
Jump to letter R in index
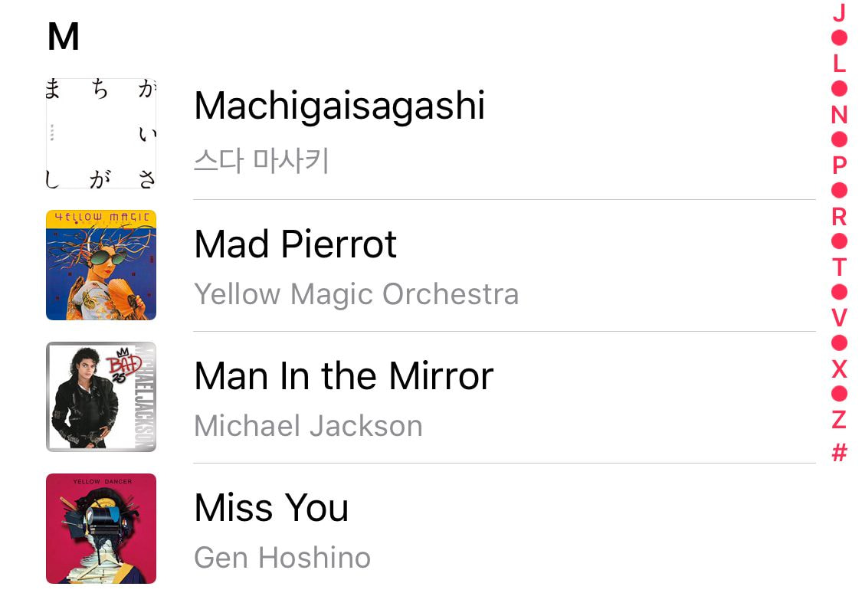point(839,217)
